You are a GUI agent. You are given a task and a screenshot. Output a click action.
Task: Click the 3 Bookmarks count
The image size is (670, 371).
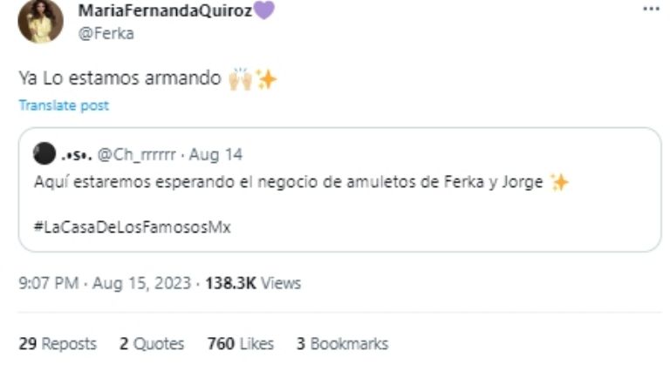(342, 344)
